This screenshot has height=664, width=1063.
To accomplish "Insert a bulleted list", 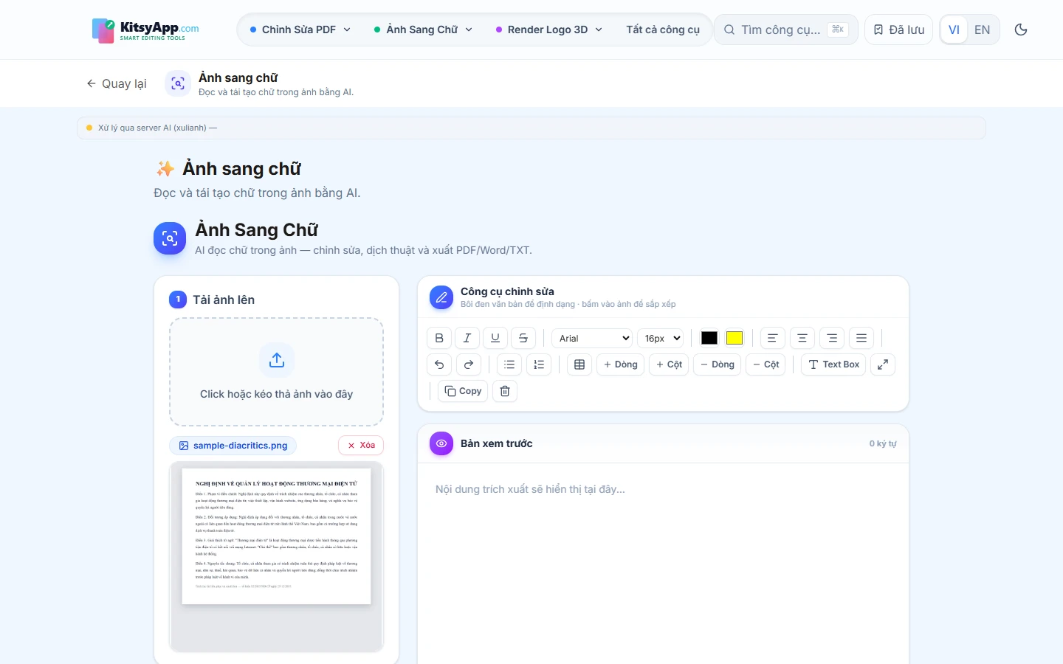I will [x=509, y=364].
